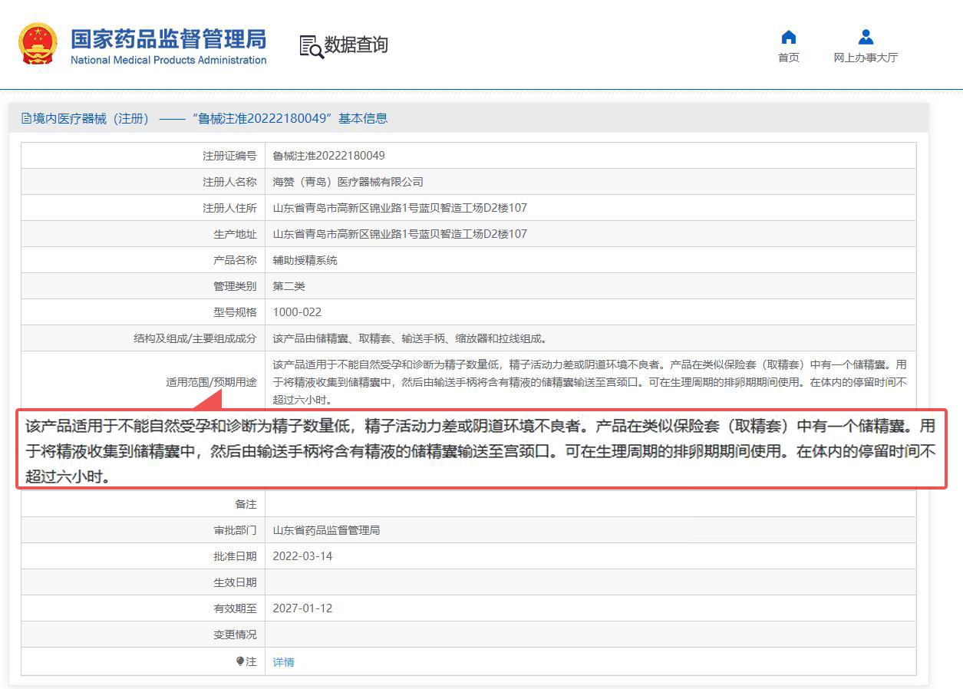Click the 首页 label
Viewport: 963px width, 689px height.
tap(788, 58)
